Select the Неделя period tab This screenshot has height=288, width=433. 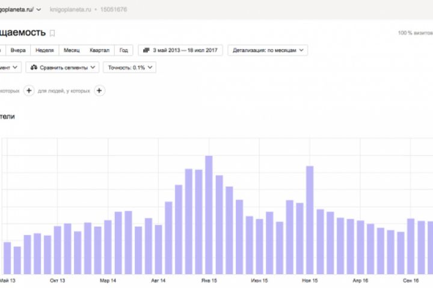pyautogui.click(x=45, y=50)
